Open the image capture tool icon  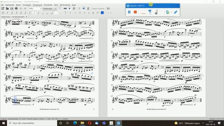pyautogui.click(x=108, y=8)
